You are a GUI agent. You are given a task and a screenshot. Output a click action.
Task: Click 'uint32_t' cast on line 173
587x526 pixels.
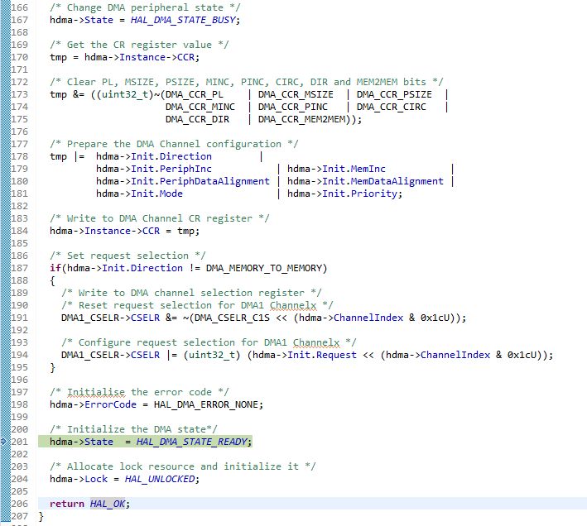pyautogui.click(x=125, y=94)
